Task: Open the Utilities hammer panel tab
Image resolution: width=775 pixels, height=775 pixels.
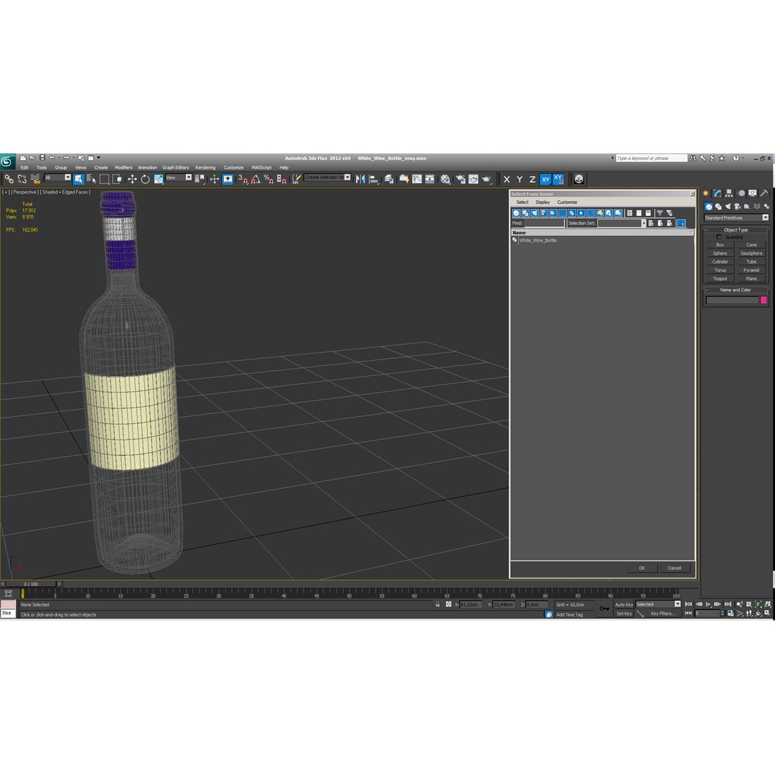Action: pyautogui.click(x=764, y=193)
